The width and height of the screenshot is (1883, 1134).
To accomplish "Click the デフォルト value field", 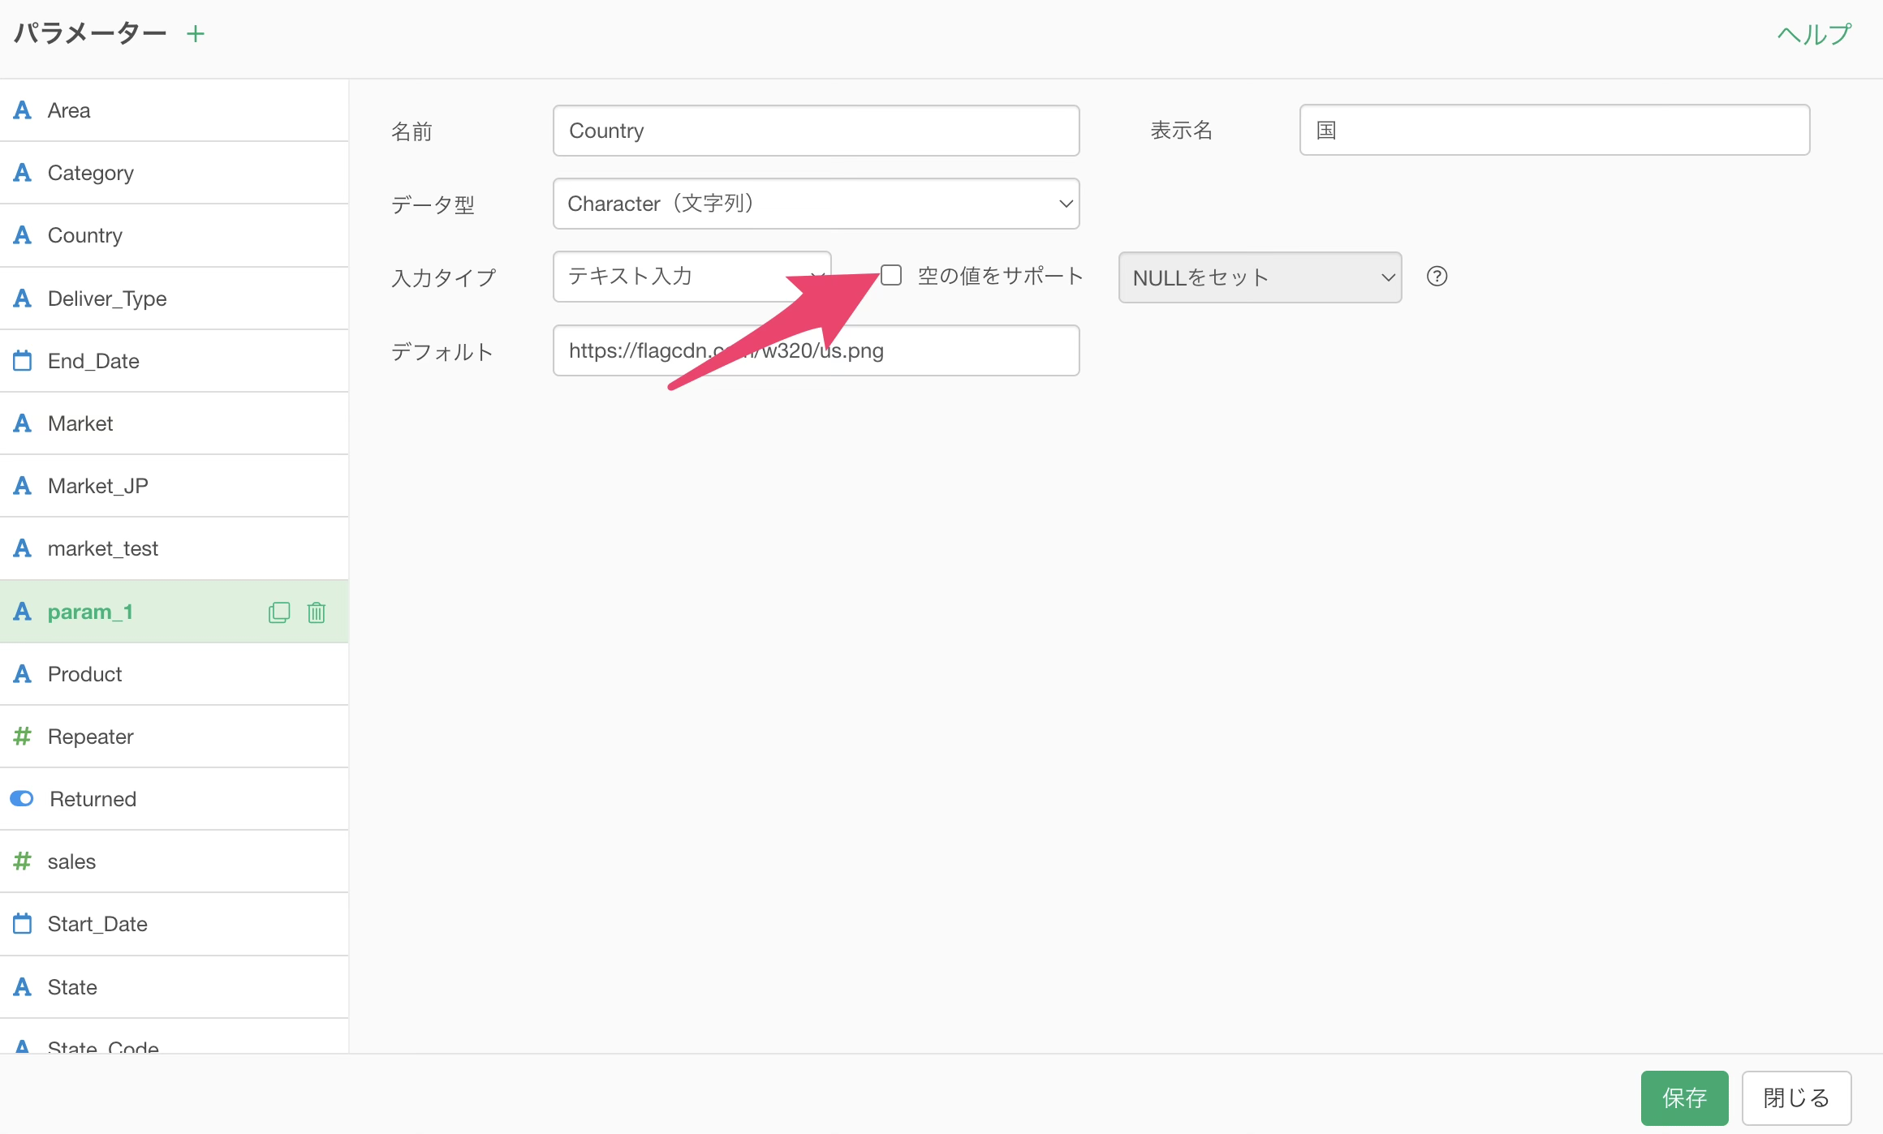I will 816,350.
